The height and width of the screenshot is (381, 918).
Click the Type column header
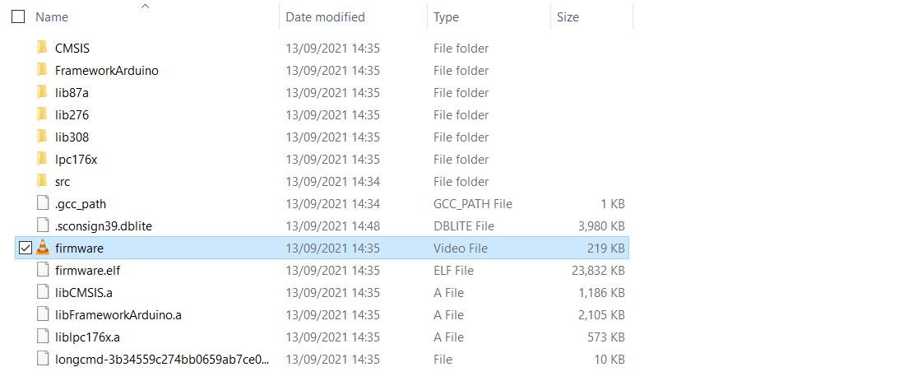[x=447, y=17]
